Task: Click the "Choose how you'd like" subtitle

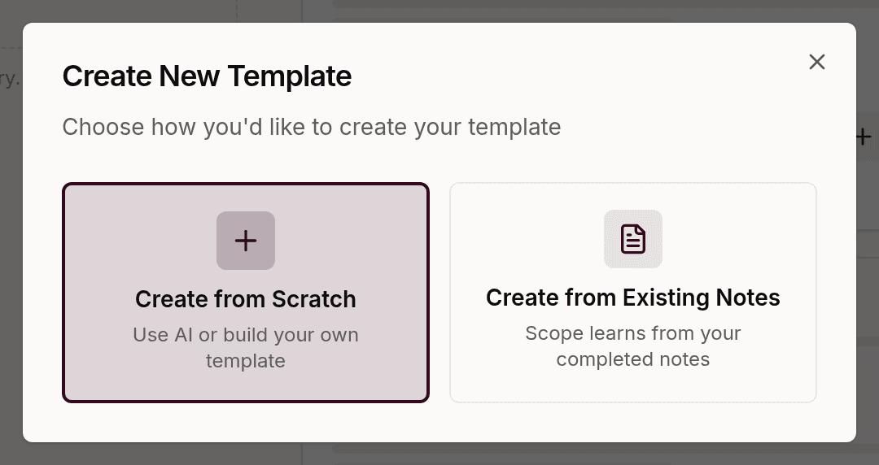Action: tap(312, 127)
